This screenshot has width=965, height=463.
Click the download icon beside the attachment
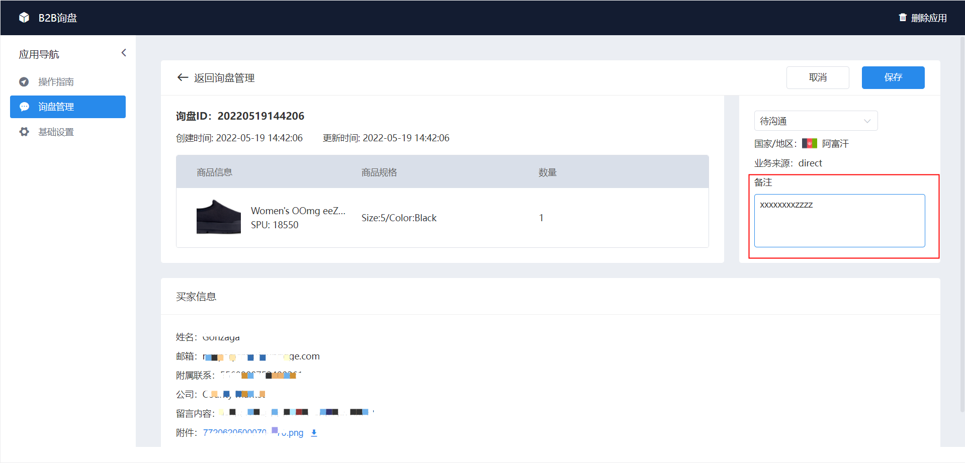coord(314,433)
